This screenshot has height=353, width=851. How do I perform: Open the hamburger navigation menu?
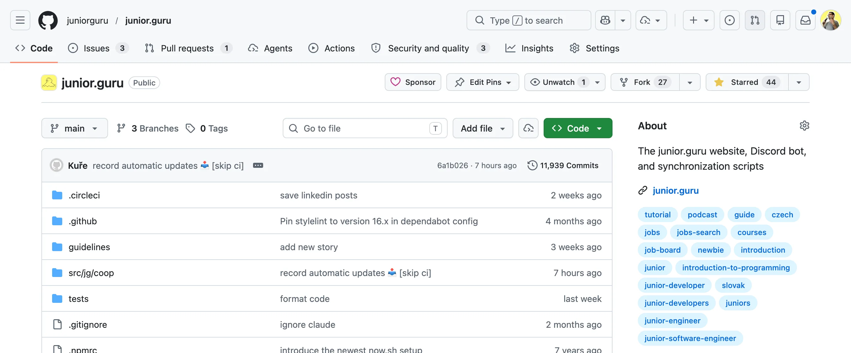(20, 20)
